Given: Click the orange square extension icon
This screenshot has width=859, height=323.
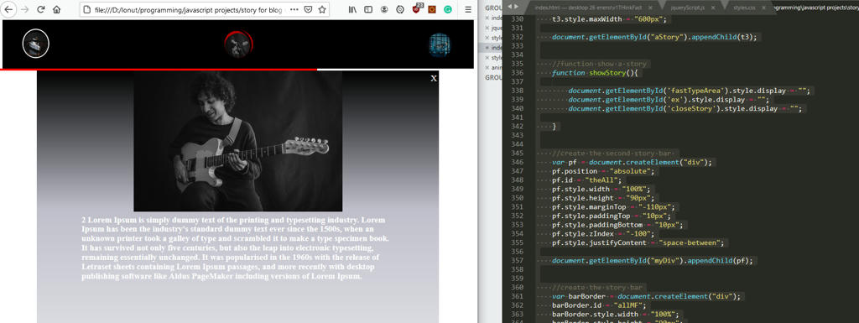Looking at the screenshot, I should coord(432,9).
